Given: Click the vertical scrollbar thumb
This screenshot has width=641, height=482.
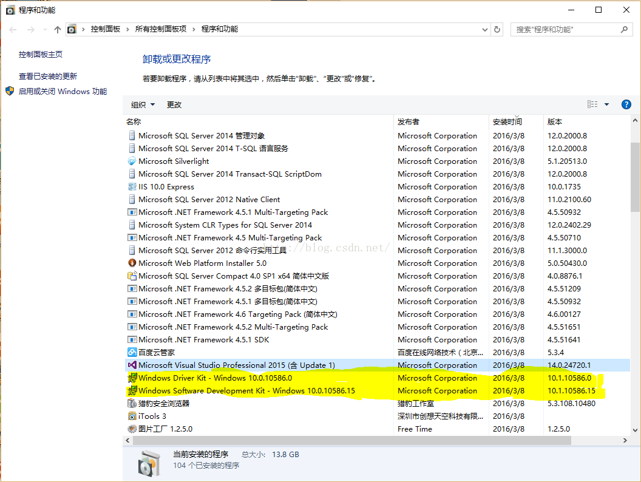Looking at the screenshot, I should click(x=635, y=177).
